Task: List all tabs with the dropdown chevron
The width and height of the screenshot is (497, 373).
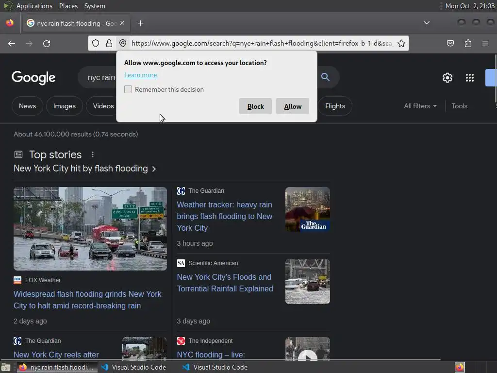Action: pos(427,23)
